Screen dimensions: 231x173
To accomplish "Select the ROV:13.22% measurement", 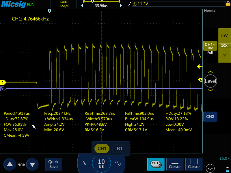I will [177, 119].
